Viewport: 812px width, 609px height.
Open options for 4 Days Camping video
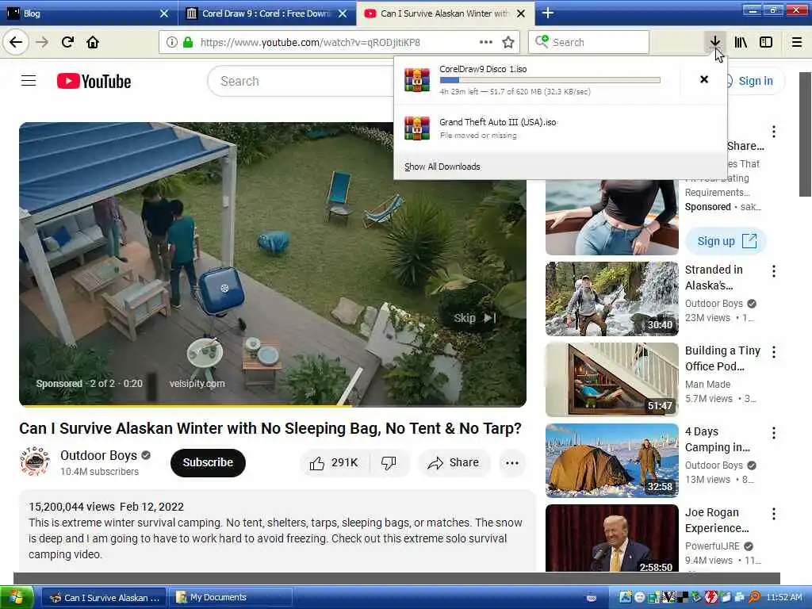(774, 433)
